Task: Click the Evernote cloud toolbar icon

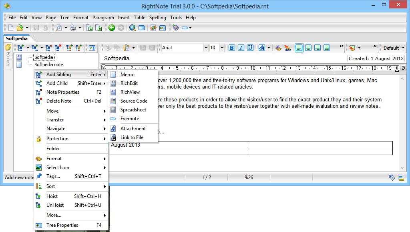Action: (185, 28)
